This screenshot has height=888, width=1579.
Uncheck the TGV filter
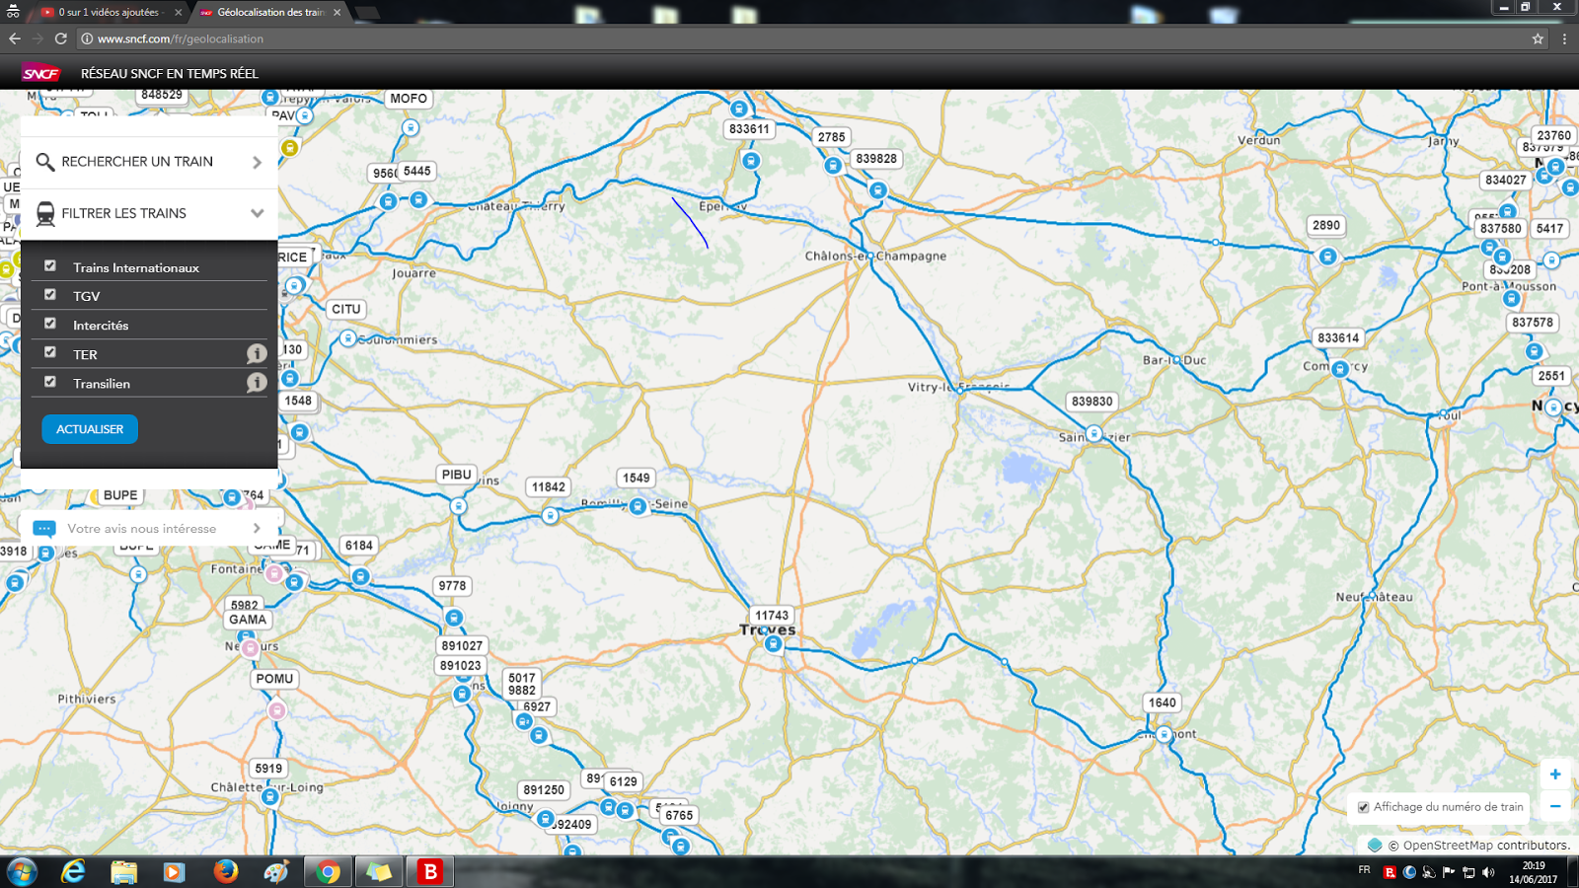[49, 294]
